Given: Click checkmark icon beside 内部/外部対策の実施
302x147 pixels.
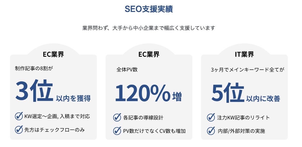Looking at the screenshot, I should coord(211,131).
